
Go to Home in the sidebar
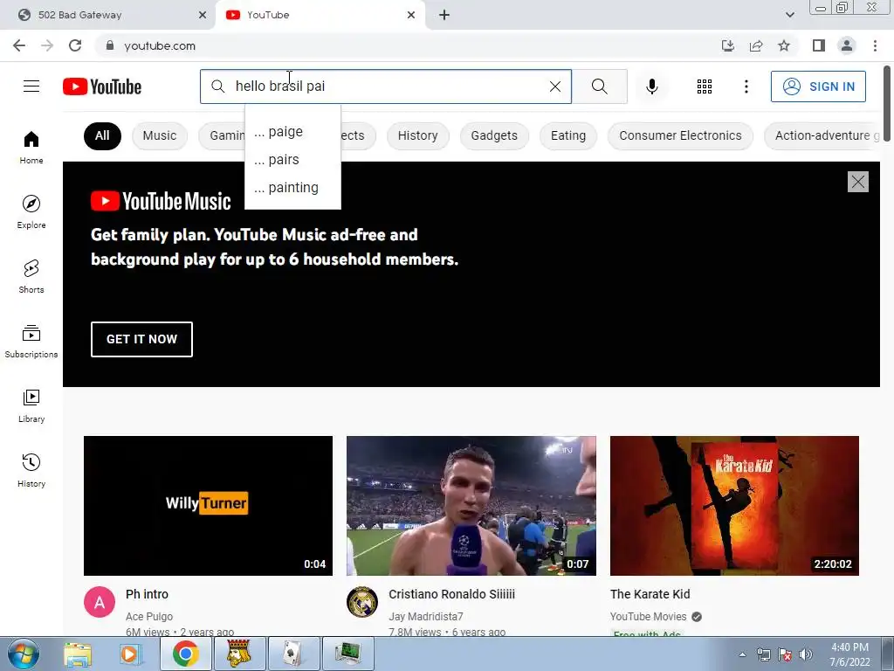pos(31,148)
